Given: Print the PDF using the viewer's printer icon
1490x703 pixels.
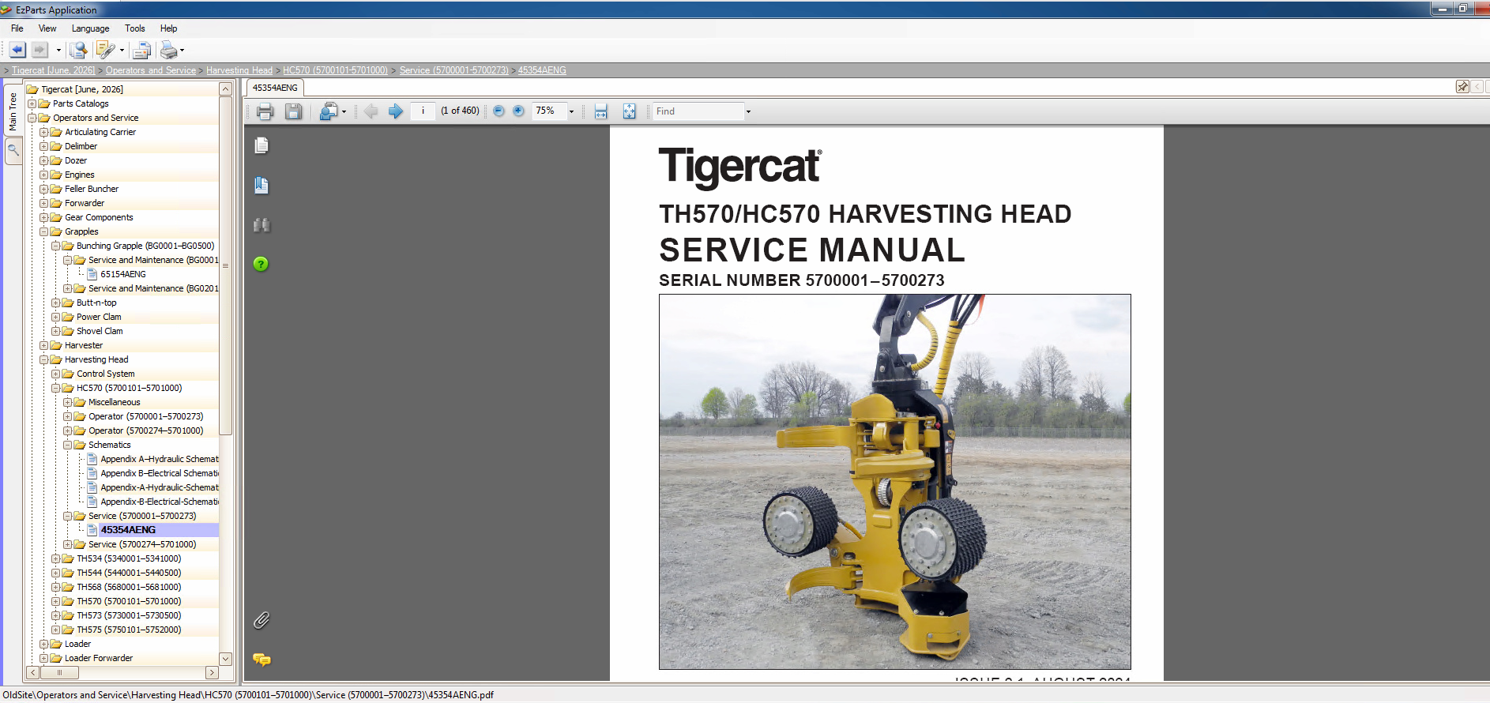Looking at the screenshot, I should pos(265,111).
